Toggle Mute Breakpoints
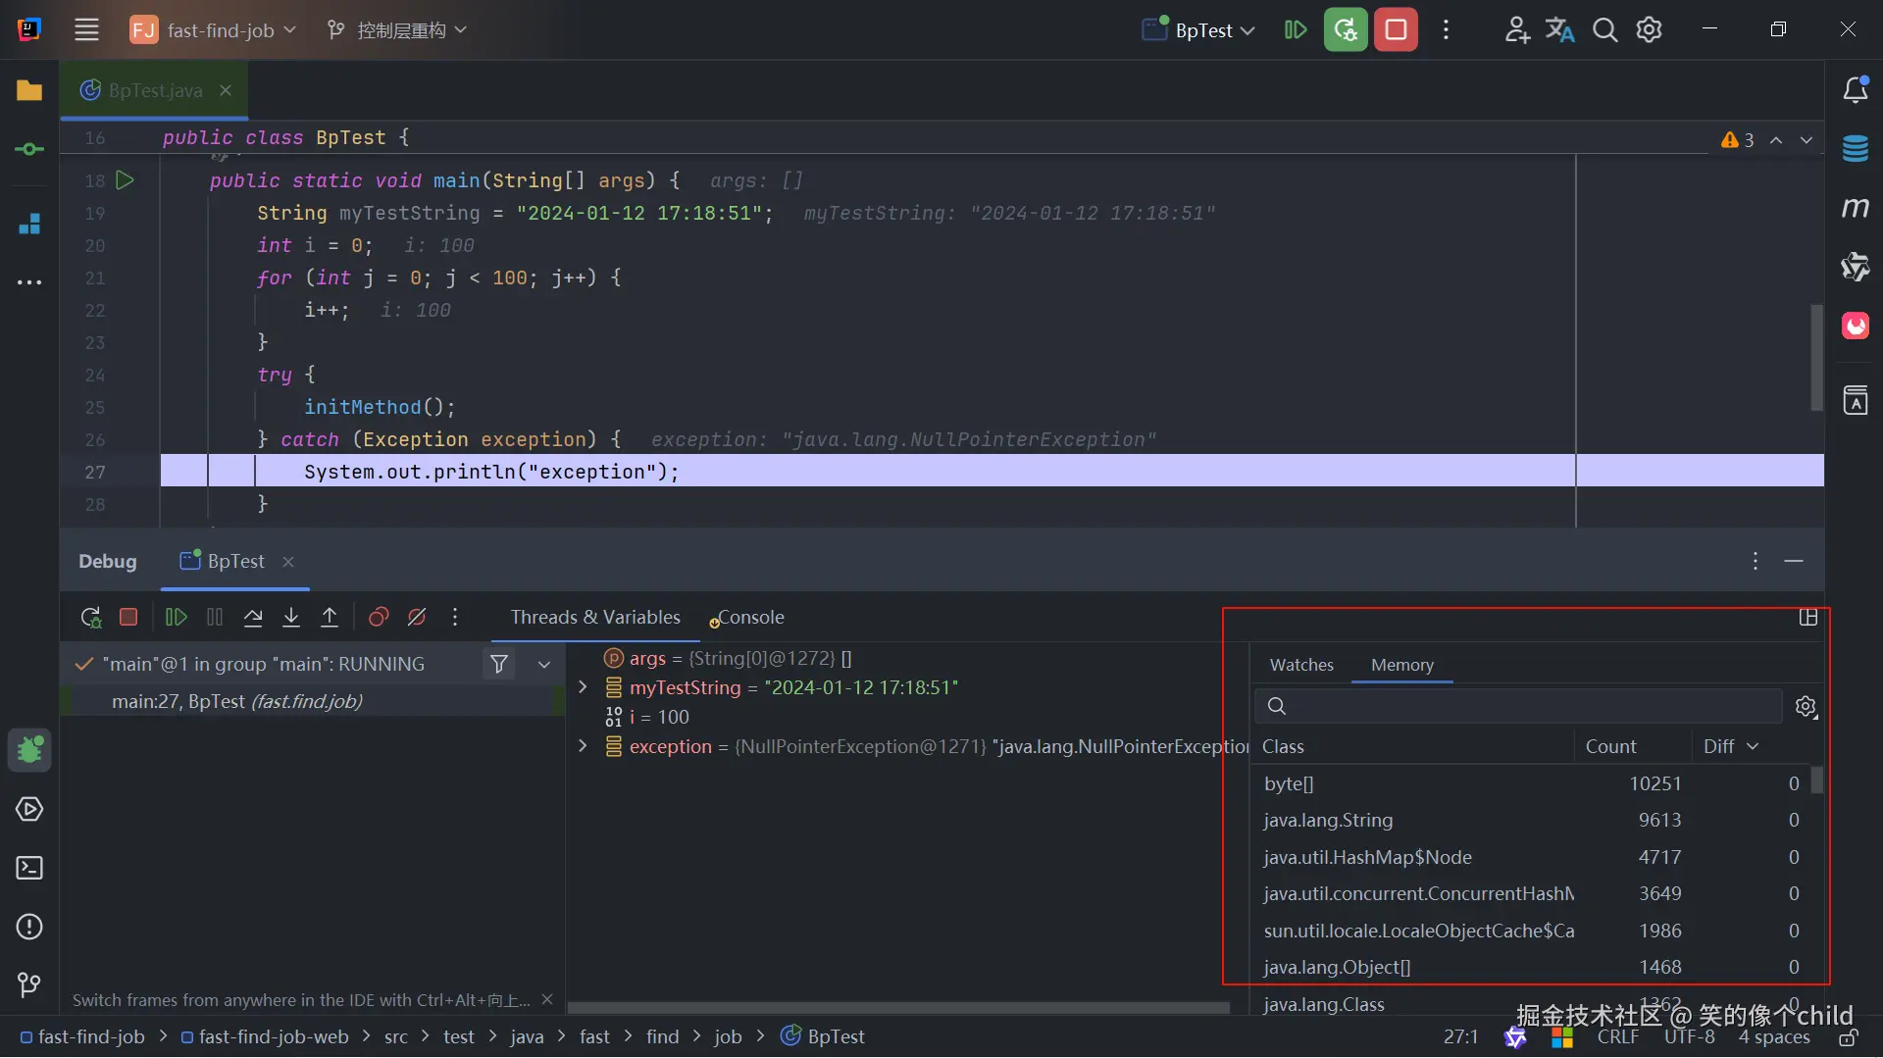1883x1058 pixels. pyautogui.click(x=417, y=617)
